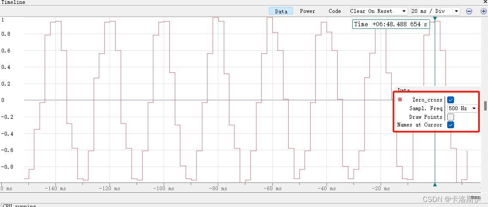Open the Clear On Reset dropdown

[379, 11]
